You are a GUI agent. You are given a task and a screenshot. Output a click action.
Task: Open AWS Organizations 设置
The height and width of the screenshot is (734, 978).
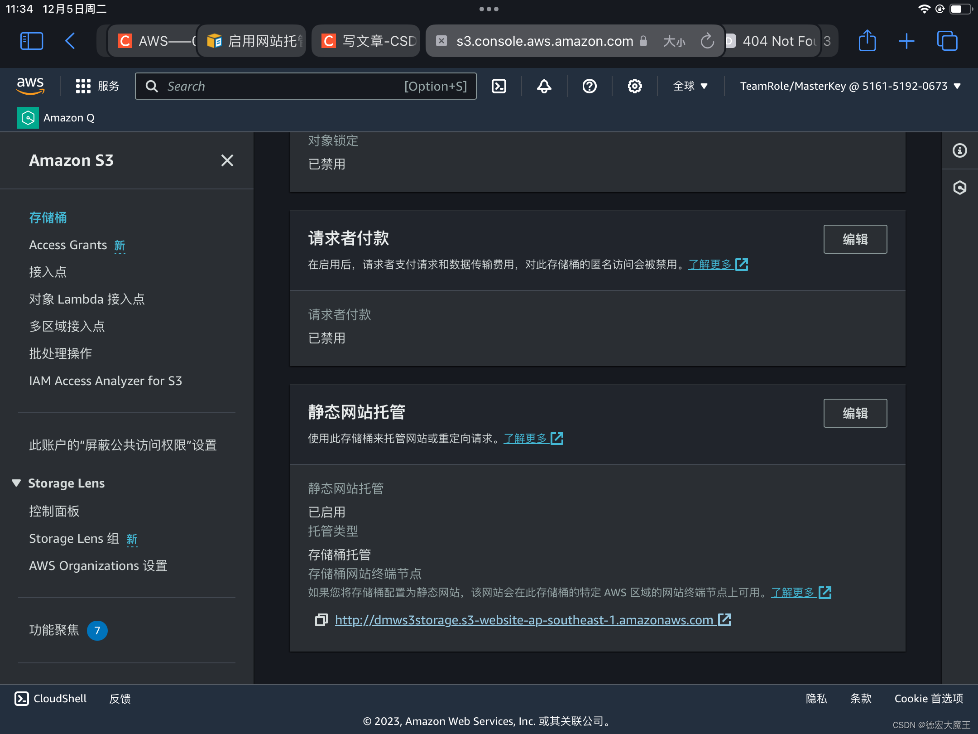[98, 565]
